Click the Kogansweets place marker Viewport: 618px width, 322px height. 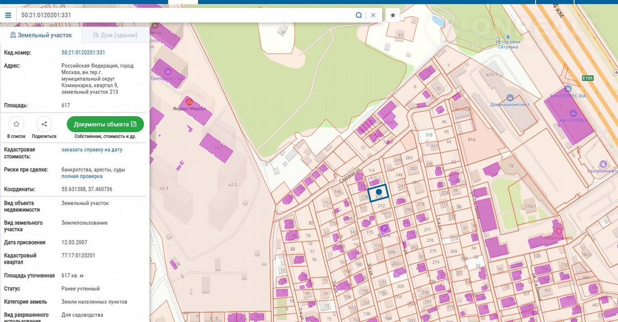point(559,230)
